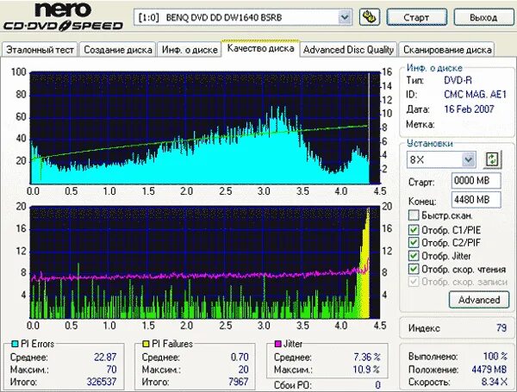Viewport: 517px width, 392px height.
Task: Click the Сбои PO value 0
Action: click(378, 385)
